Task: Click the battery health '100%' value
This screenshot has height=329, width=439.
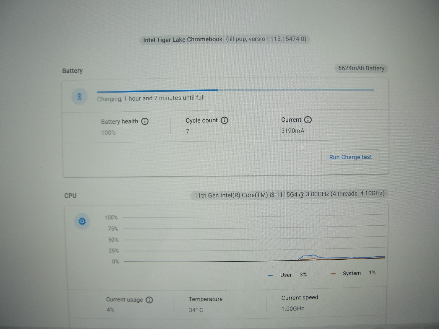Action: (x=108, y=133)
